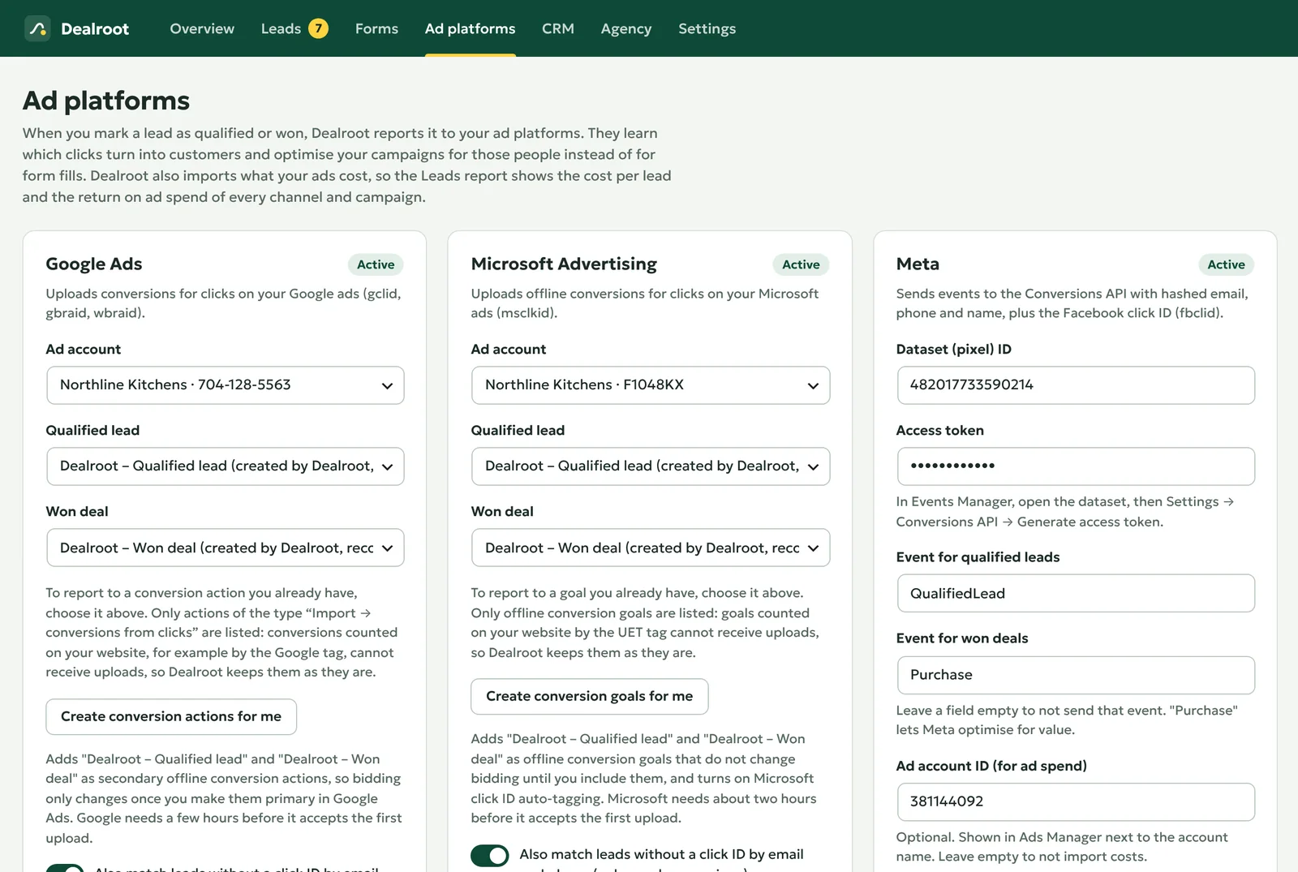1298x872 pixels.
Task: Click the Google Ads Active badge
Action: pos(376,264)
